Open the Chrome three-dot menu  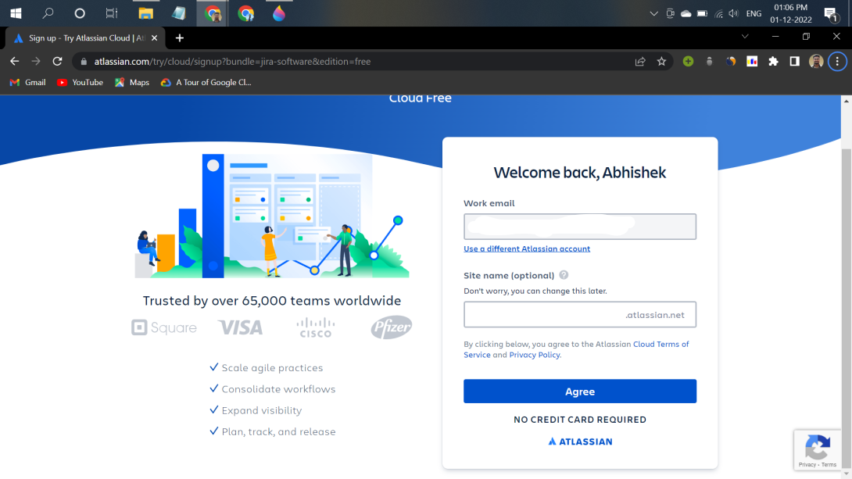837,61
